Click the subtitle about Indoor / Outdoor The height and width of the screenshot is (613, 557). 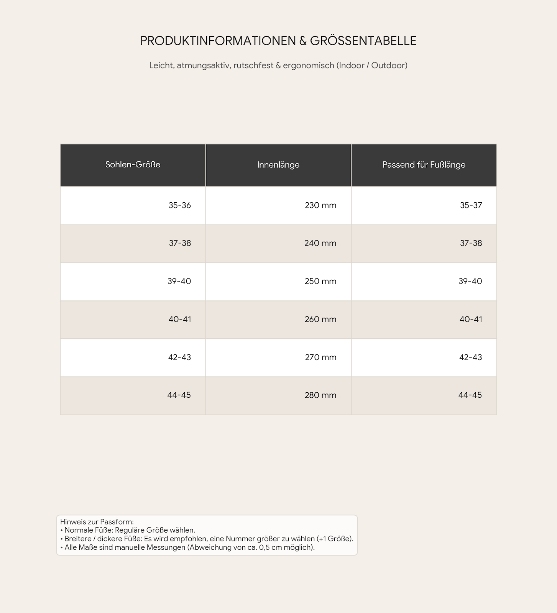pos(278,66)
